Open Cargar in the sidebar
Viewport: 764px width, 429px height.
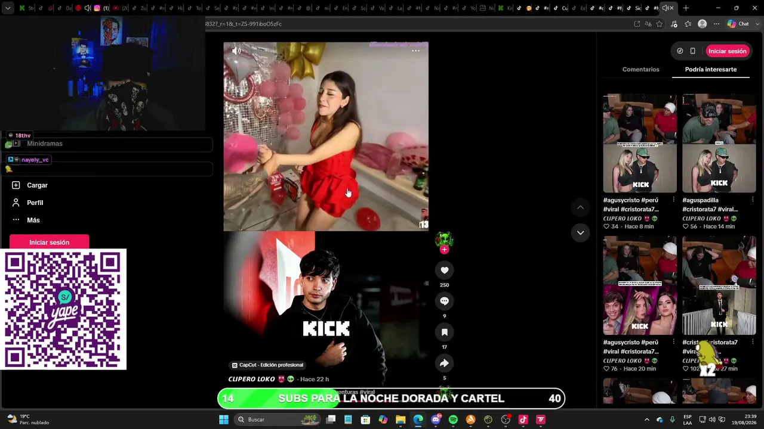point(37,185)
